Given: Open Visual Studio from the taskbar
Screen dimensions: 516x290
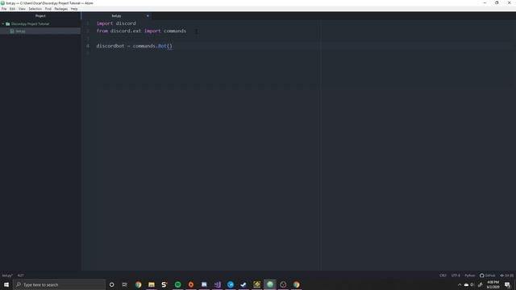Looking at the screenshot, I should tap(217, 284).
